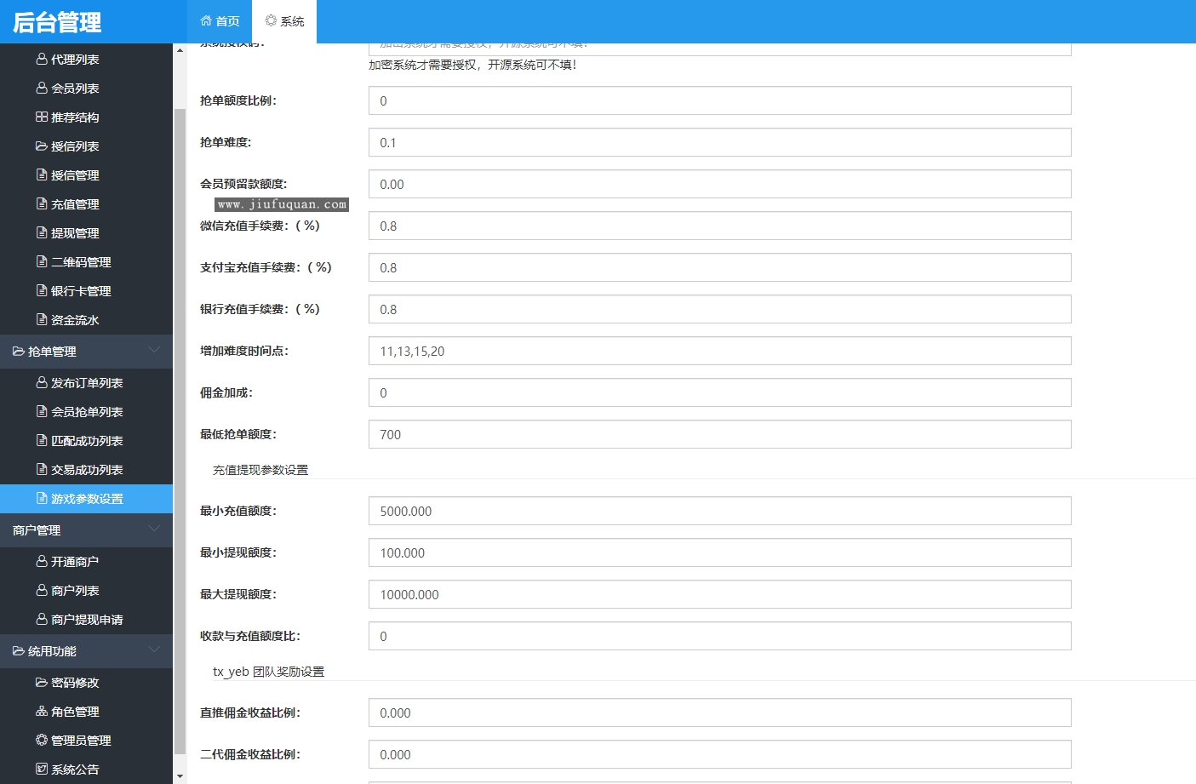This screenshot has width=1196, height=784.
Task: Click the document icon beside 授信管理
Action: coord(42,175)
